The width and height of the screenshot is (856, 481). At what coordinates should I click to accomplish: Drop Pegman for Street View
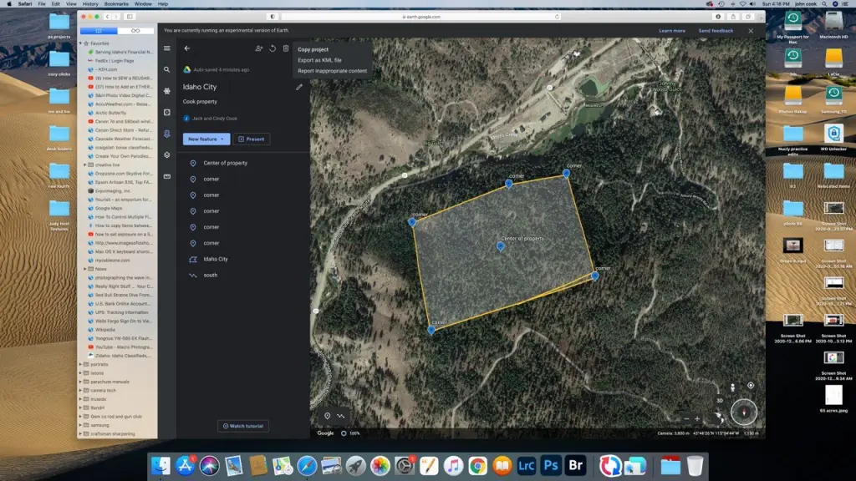[733, 387]
